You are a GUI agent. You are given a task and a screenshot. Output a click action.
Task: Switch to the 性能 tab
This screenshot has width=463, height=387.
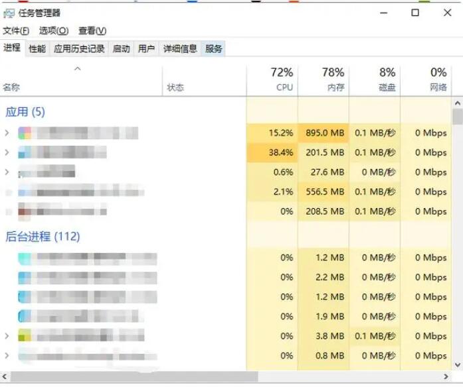(x=37, y=48)
